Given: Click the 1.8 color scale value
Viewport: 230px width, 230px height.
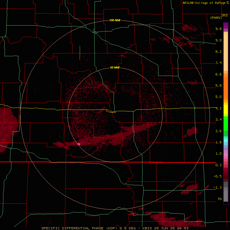Looking at the screenshot, I should 218,142.
